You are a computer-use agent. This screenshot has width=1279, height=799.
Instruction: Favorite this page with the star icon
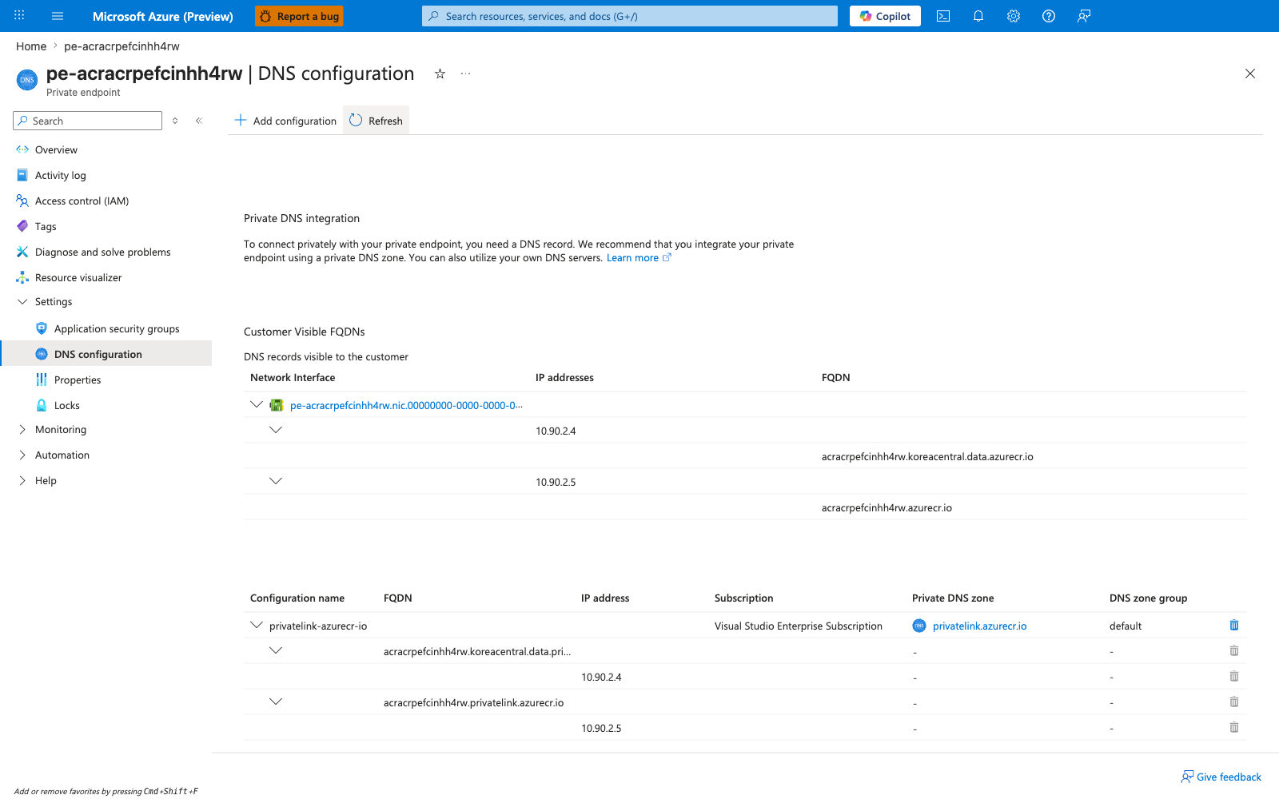tap(440, 74)
